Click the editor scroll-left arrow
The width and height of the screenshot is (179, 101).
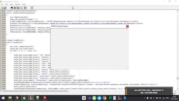pos(1,91)
